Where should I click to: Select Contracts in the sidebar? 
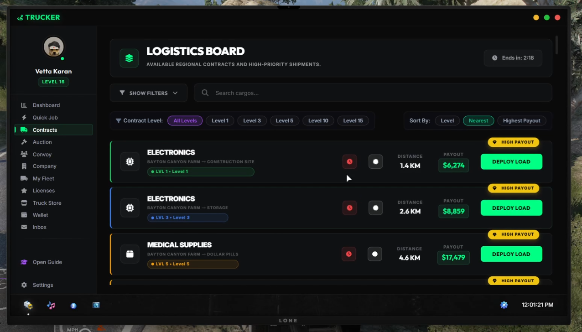tap(54, 130)
